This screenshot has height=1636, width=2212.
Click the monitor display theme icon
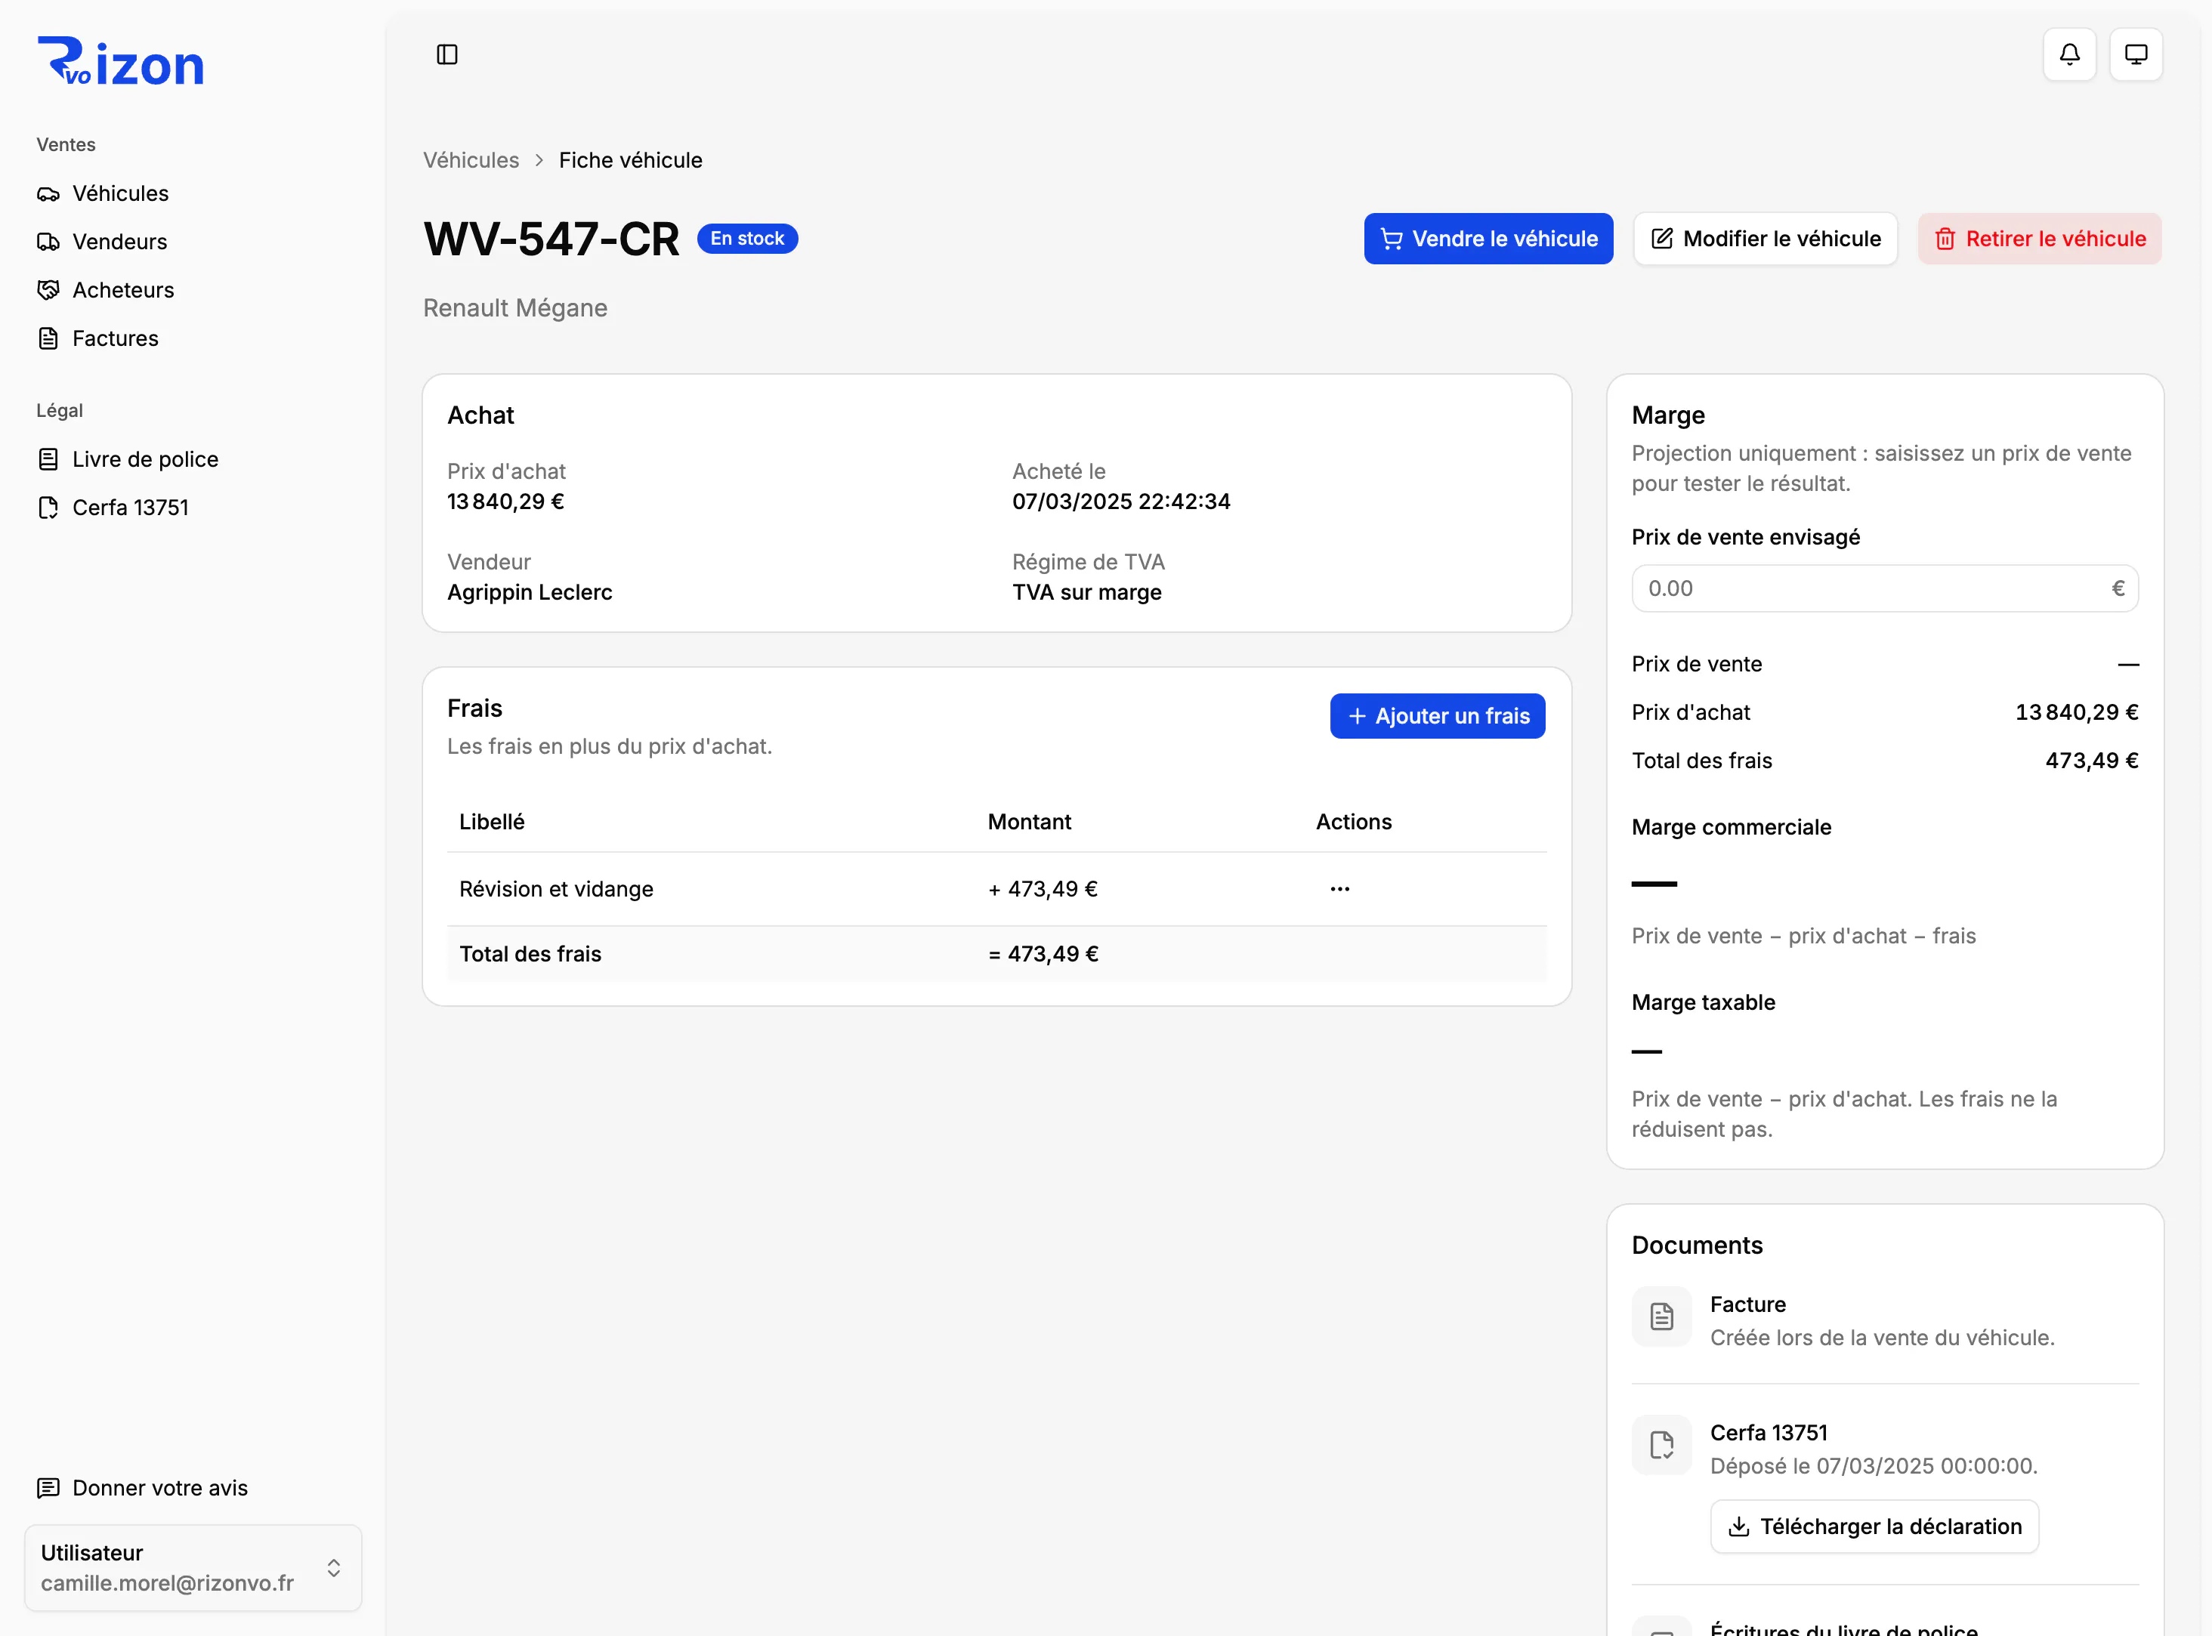click(x=2136, y=54)
